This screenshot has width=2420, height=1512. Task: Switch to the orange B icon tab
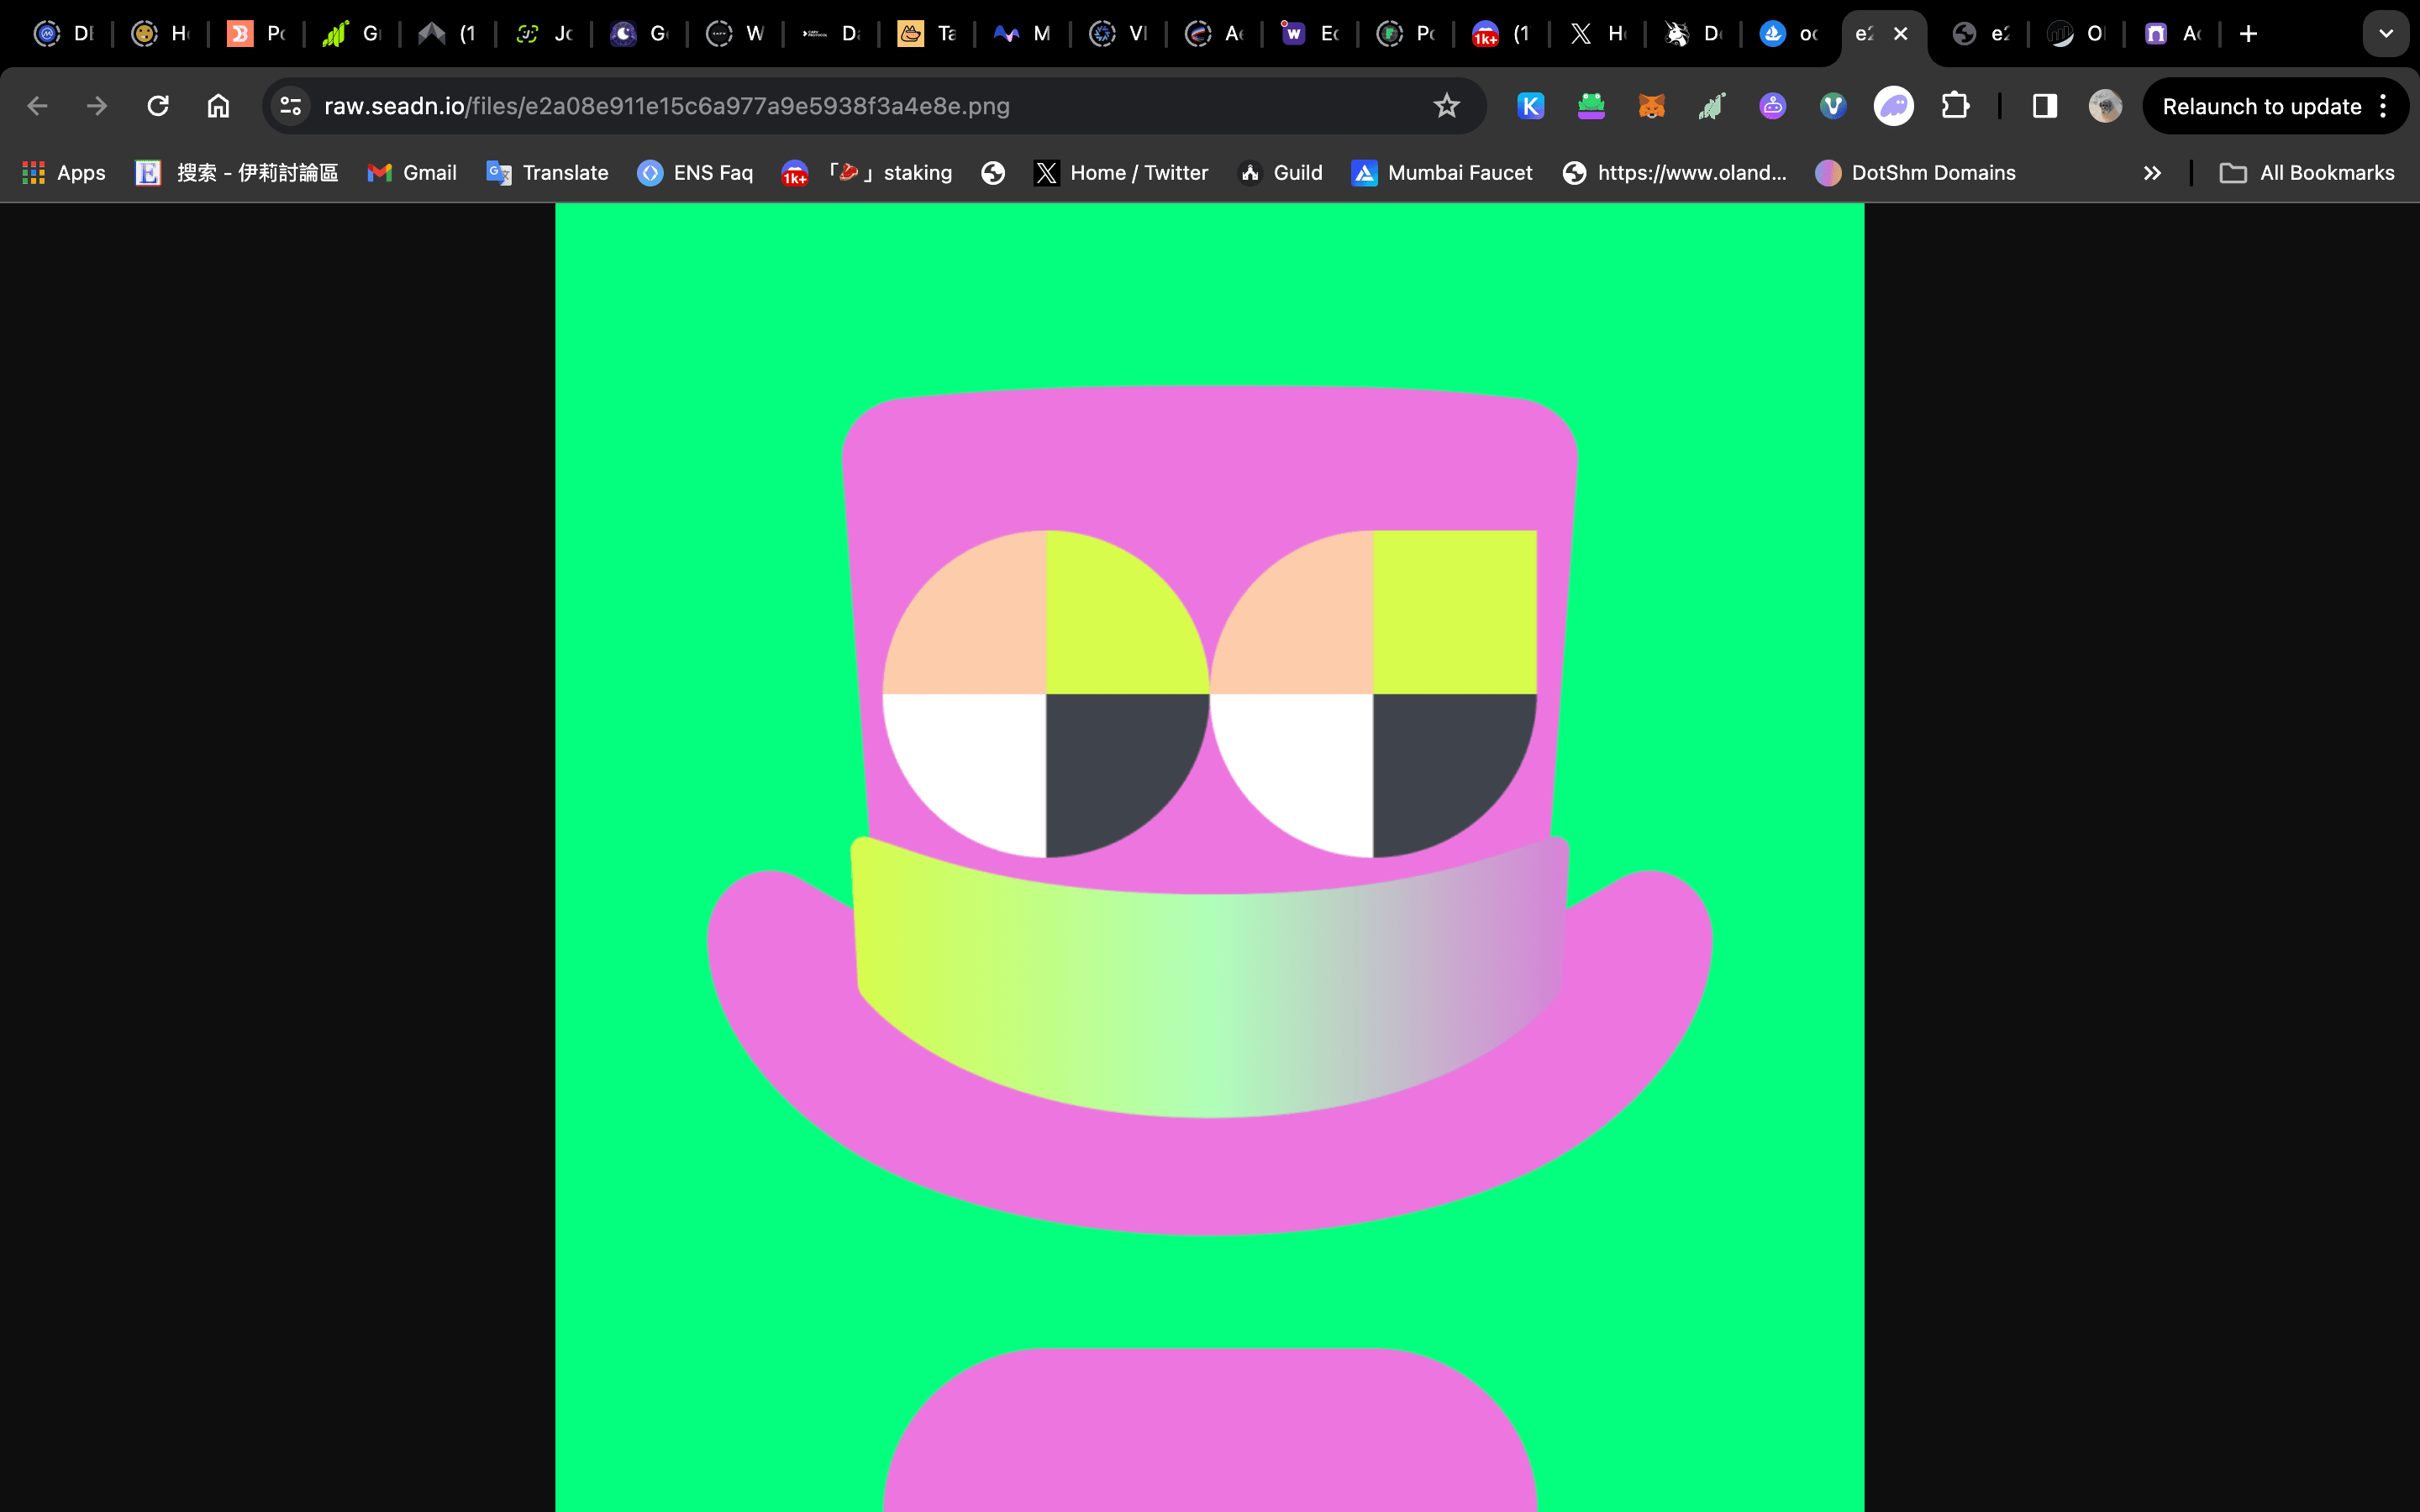pyautogui.click(x=256, y=34)
